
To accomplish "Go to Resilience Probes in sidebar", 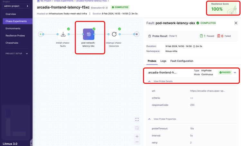I will coord(15,36).
